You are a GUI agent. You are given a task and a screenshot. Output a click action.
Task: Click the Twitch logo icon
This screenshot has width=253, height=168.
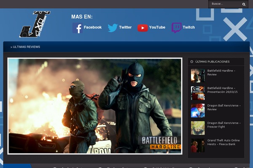tap(176, 28)
